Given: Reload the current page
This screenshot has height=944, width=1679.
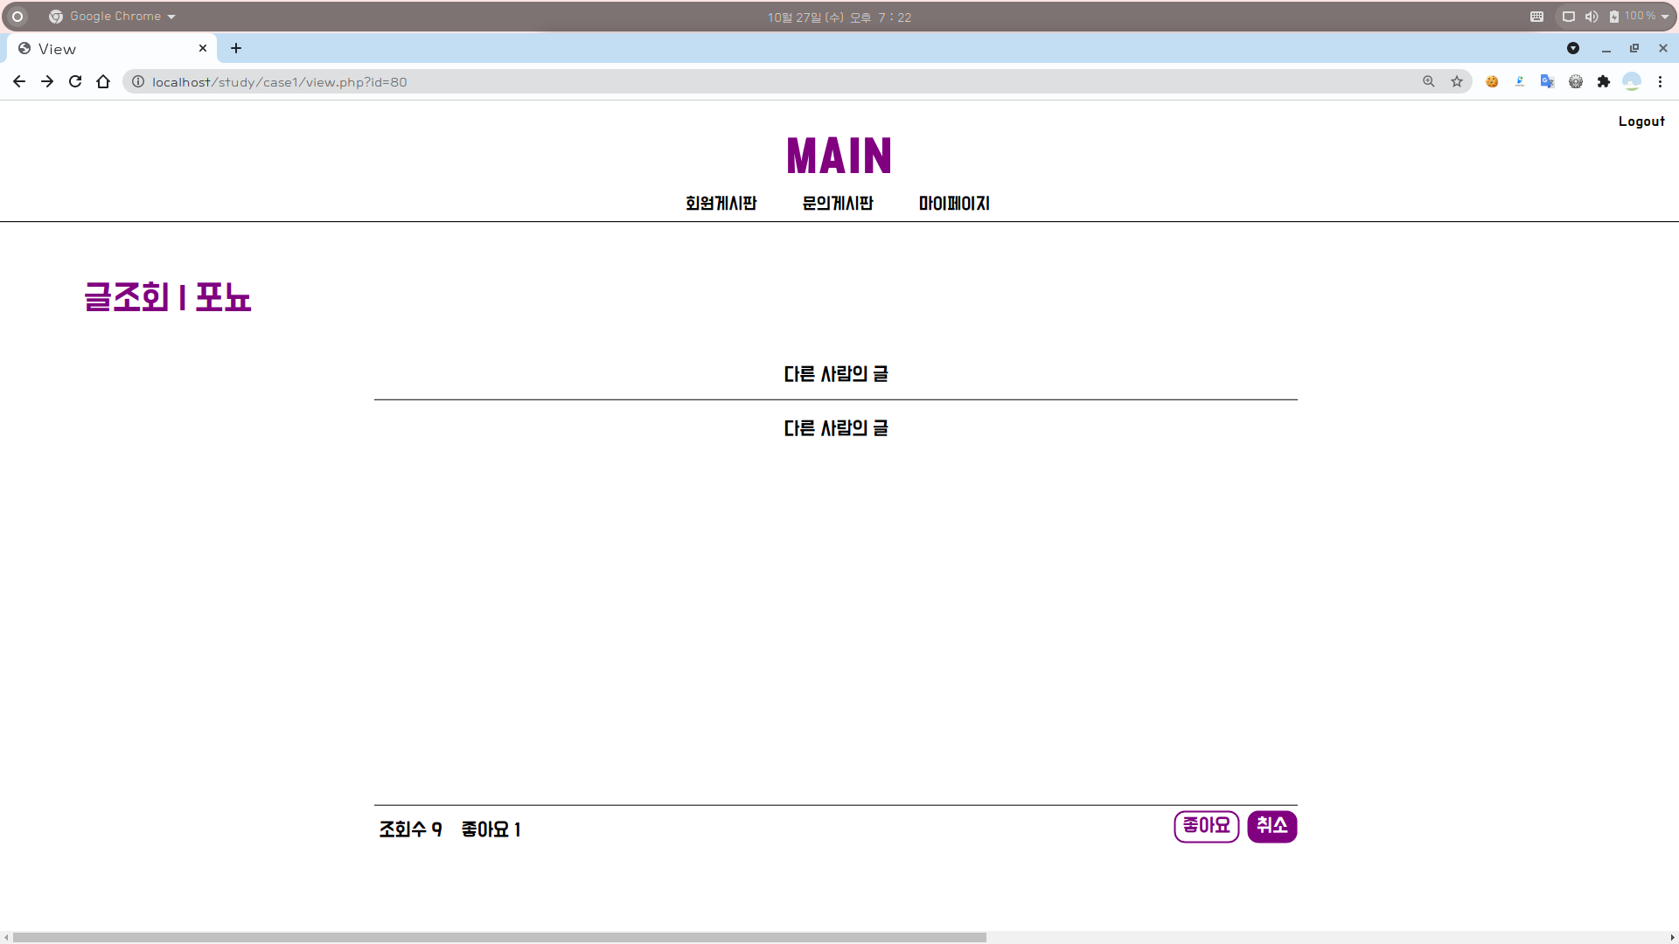Looking at the screenshot, I should tap(75, 81).
